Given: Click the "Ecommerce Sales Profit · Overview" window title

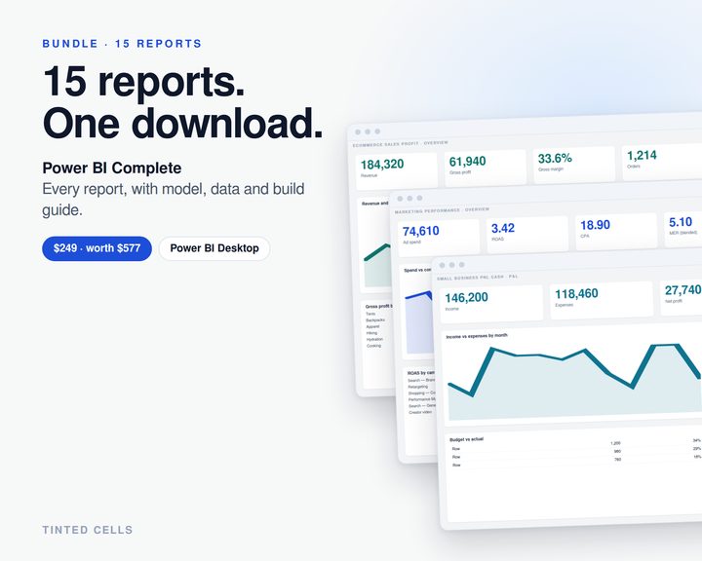Looking at the screenshot, I should point(401,144).
